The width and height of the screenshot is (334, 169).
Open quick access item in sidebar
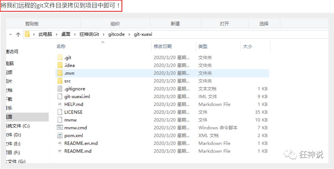(x=12, y=52)
